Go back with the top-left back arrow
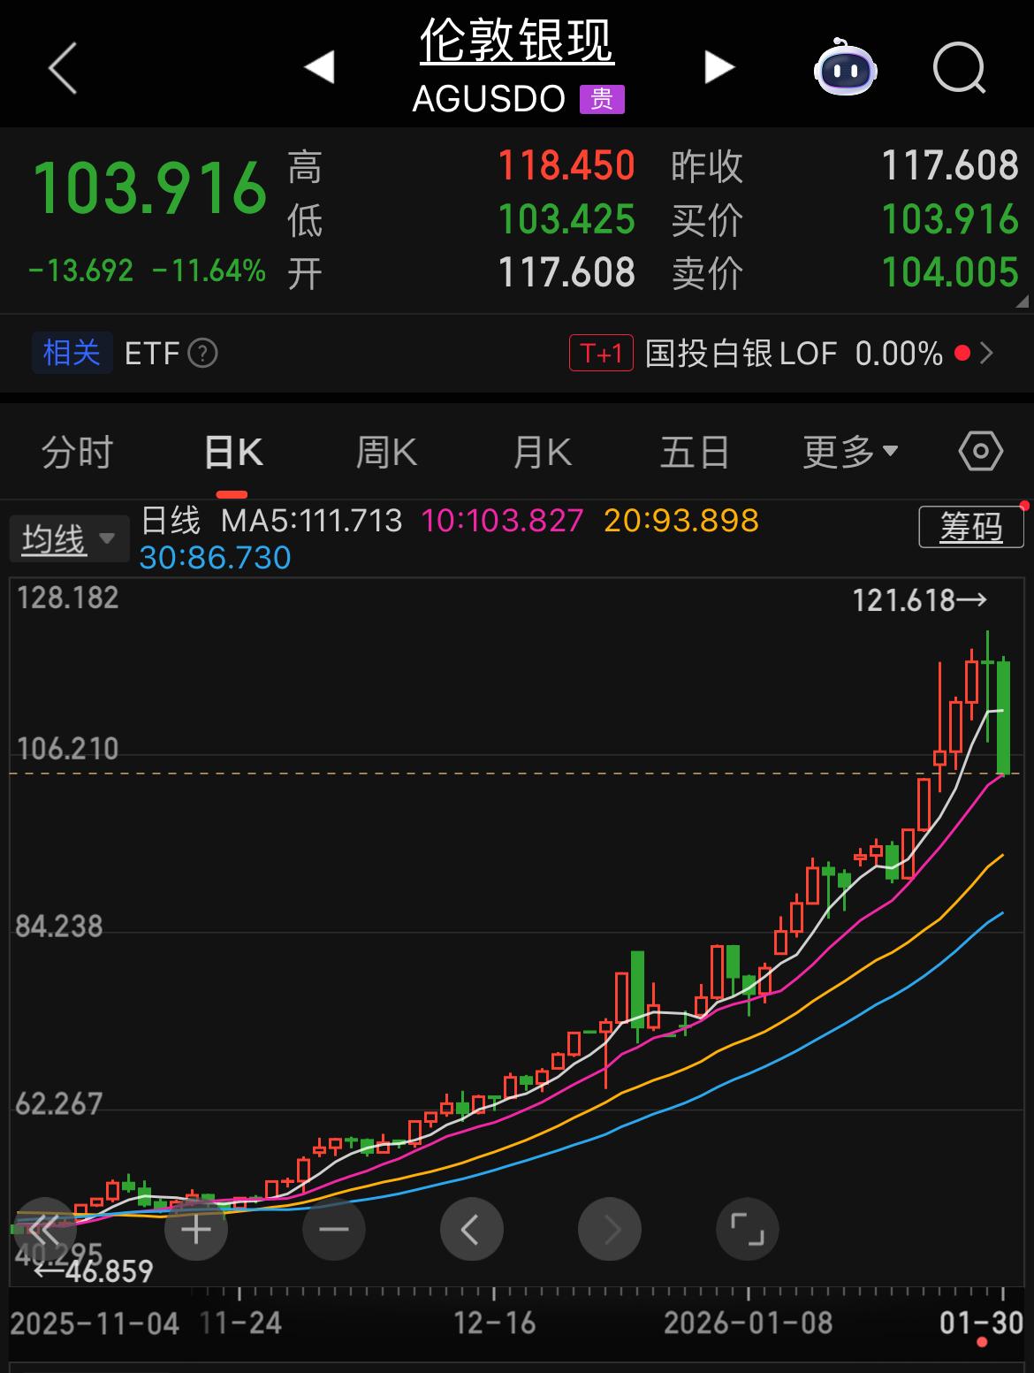The width and height of the screenshot is (1034, 1373). [62, 68]
